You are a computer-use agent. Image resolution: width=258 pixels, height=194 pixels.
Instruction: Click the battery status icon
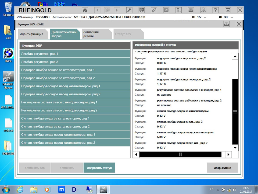pos(178,10)
